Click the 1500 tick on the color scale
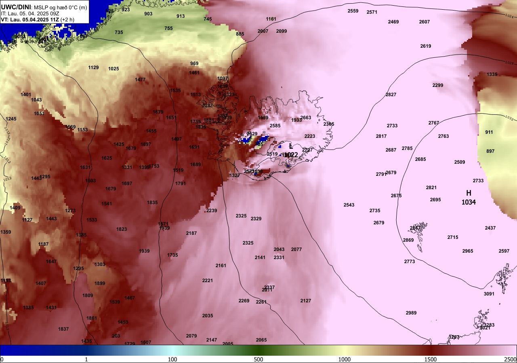Screen dimensions: 517x363 (x=431, y=359)
